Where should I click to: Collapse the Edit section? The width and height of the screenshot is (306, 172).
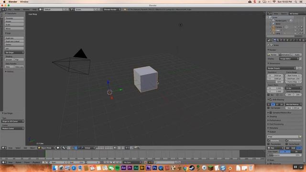click(x=8, y=33)
